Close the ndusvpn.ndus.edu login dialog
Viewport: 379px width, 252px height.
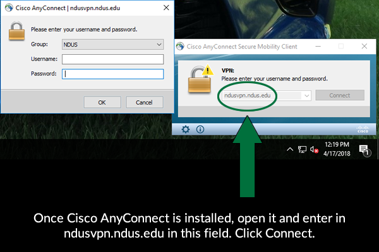pyautogui.click(x=166, y=8)
